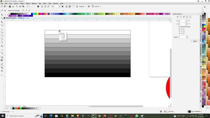Open the File menu

click(2, 4)
